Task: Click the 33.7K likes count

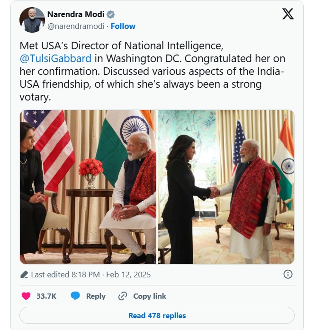Action: tap(46, 296)
